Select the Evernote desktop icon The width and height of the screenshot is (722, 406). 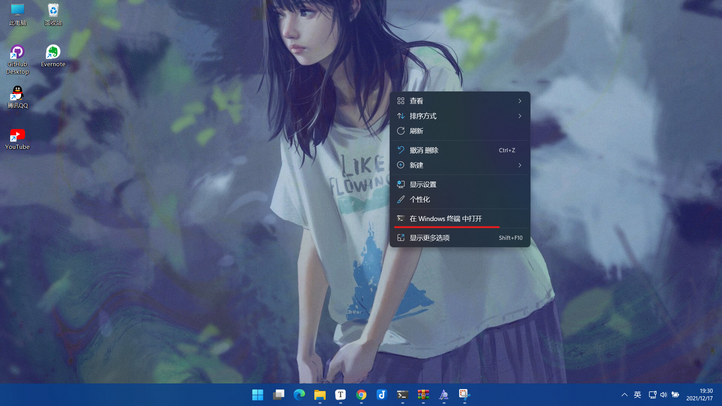[x=53, y=53]
